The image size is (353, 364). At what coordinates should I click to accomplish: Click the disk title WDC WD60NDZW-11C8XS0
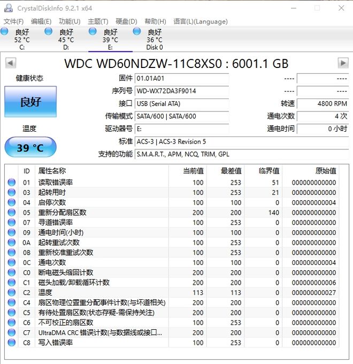click(176, 63)
